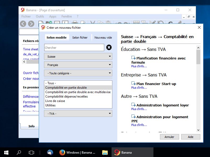Image resolution: width=210 pixels, height=157 pixels.
Task: Select the Administration logement loyer template title
Action: [x=163, y=105]
